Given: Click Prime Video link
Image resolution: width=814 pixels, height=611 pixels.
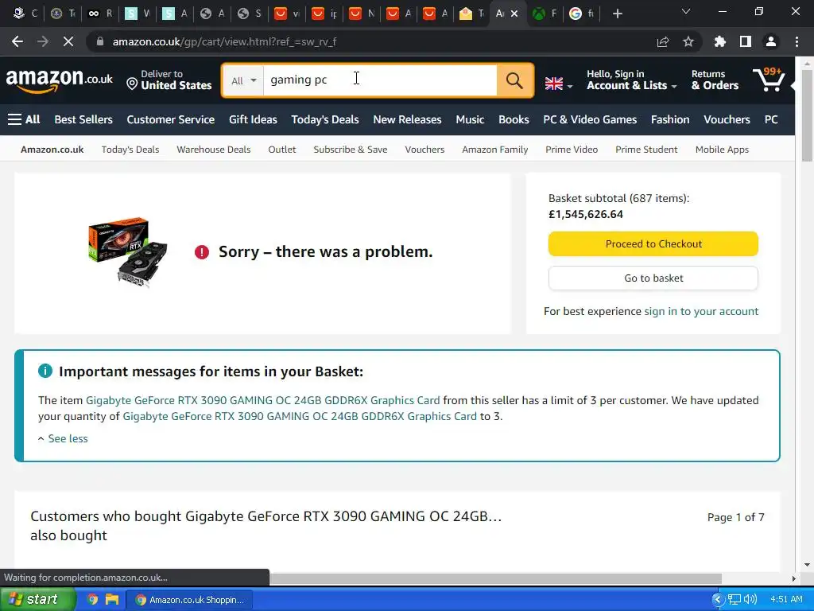Looking at the screenshot, I should pyautogui.click(x=572, y=150).
